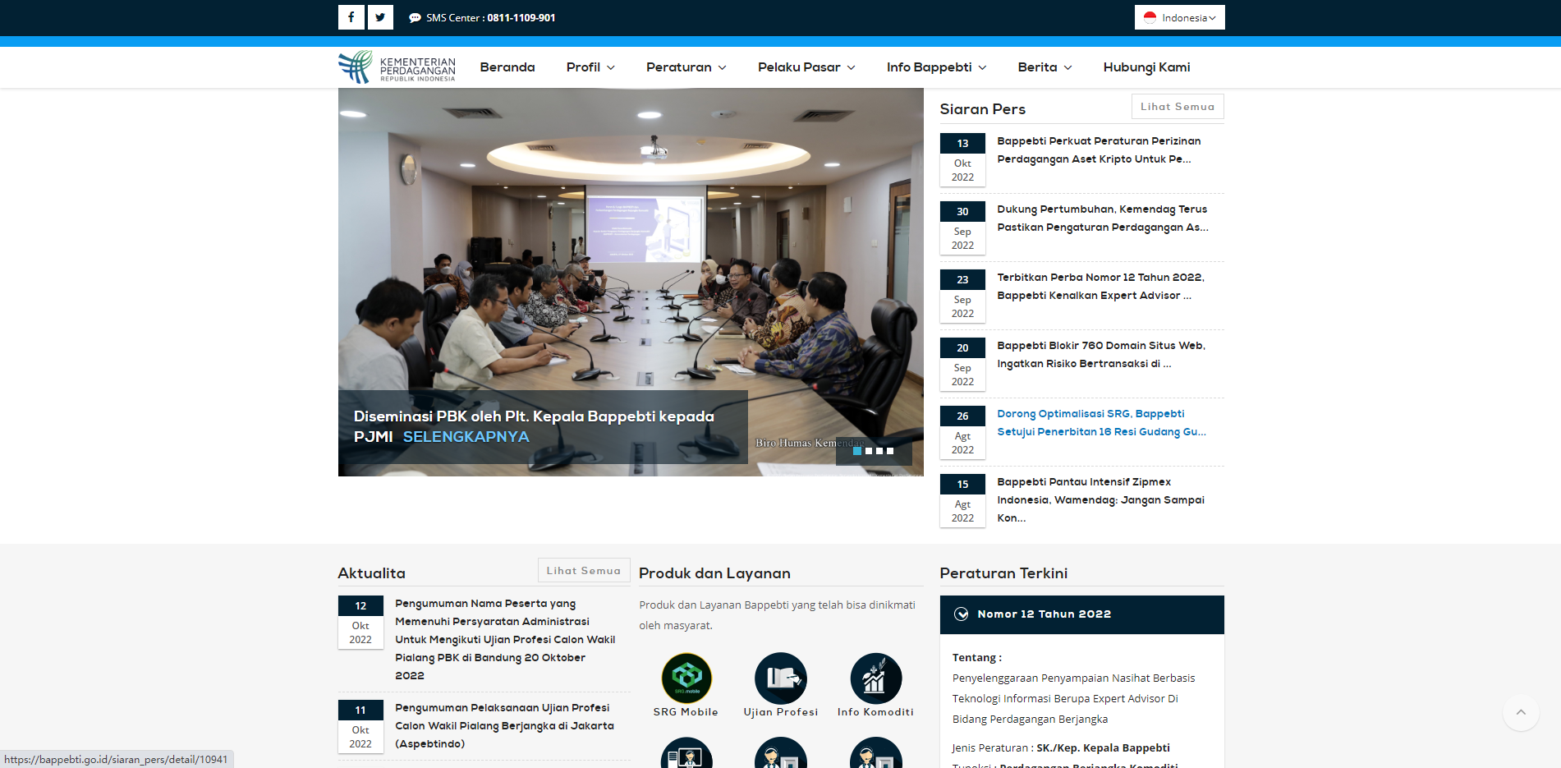View all Aktualita with Lihat Semua
The height and width of the screenshot is (768, 1561).
pos(584,571)
